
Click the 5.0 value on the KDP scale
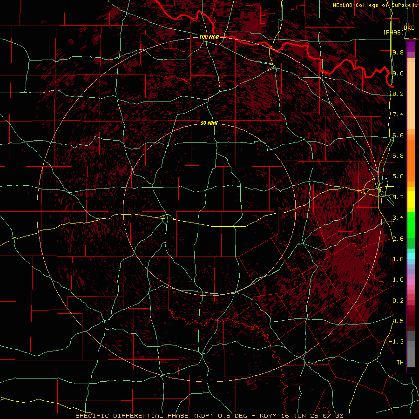[398, 176]
